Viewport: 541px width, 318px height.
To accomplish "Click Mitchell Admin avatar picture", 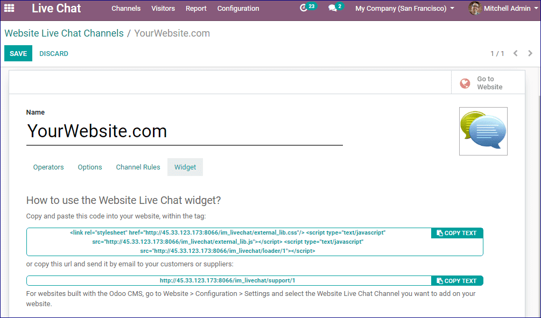I will tap(475, 8).
